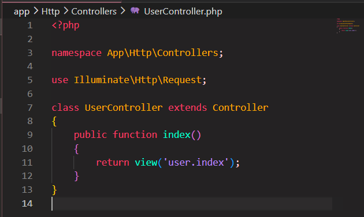
Task: Expand the chevron after 'Http' breadcrumb
Action: pyautogui.click(x=66, y=10)
